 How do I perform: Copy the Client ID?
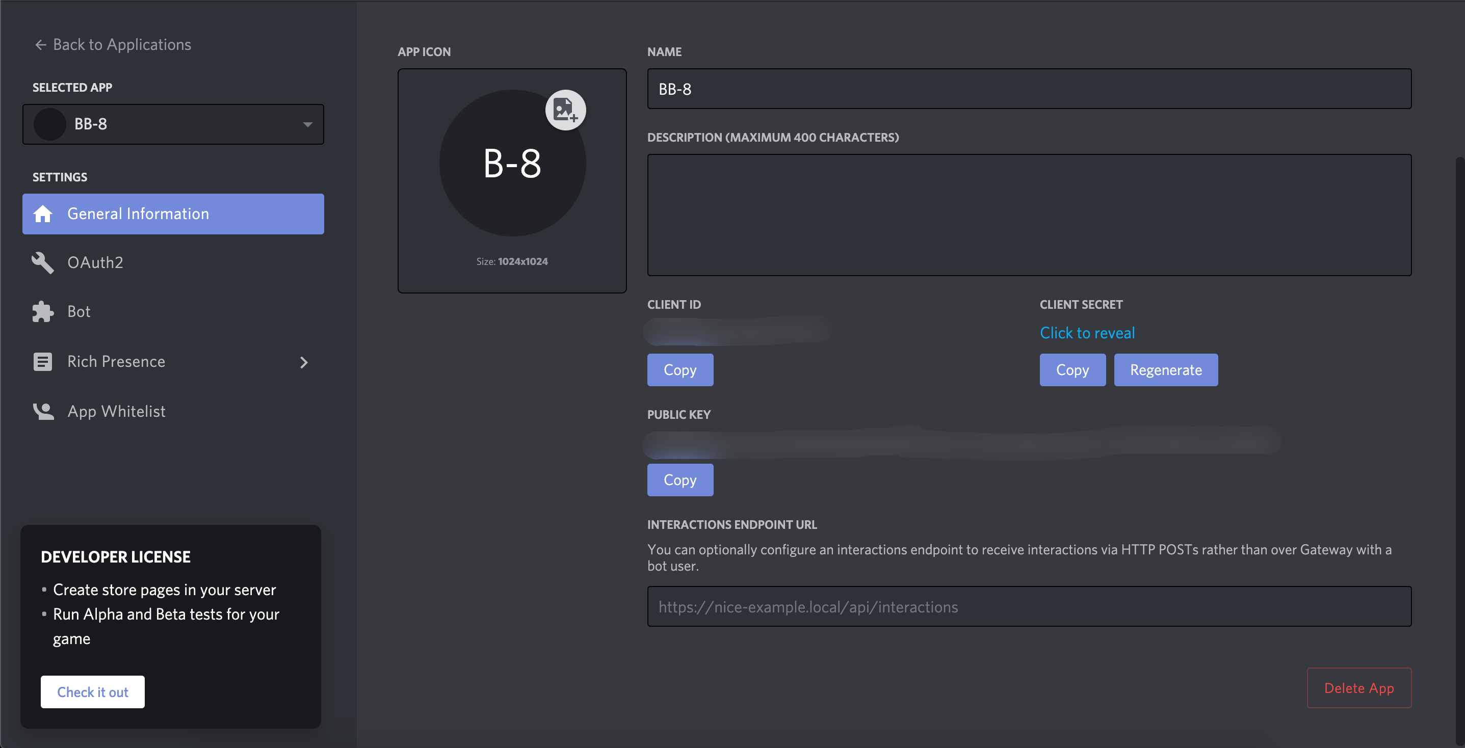(680, 370)
